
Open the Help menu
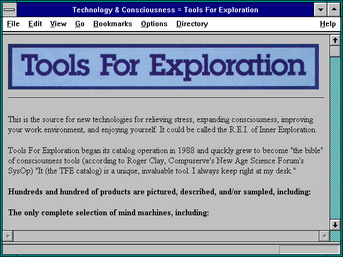point(327,24)
